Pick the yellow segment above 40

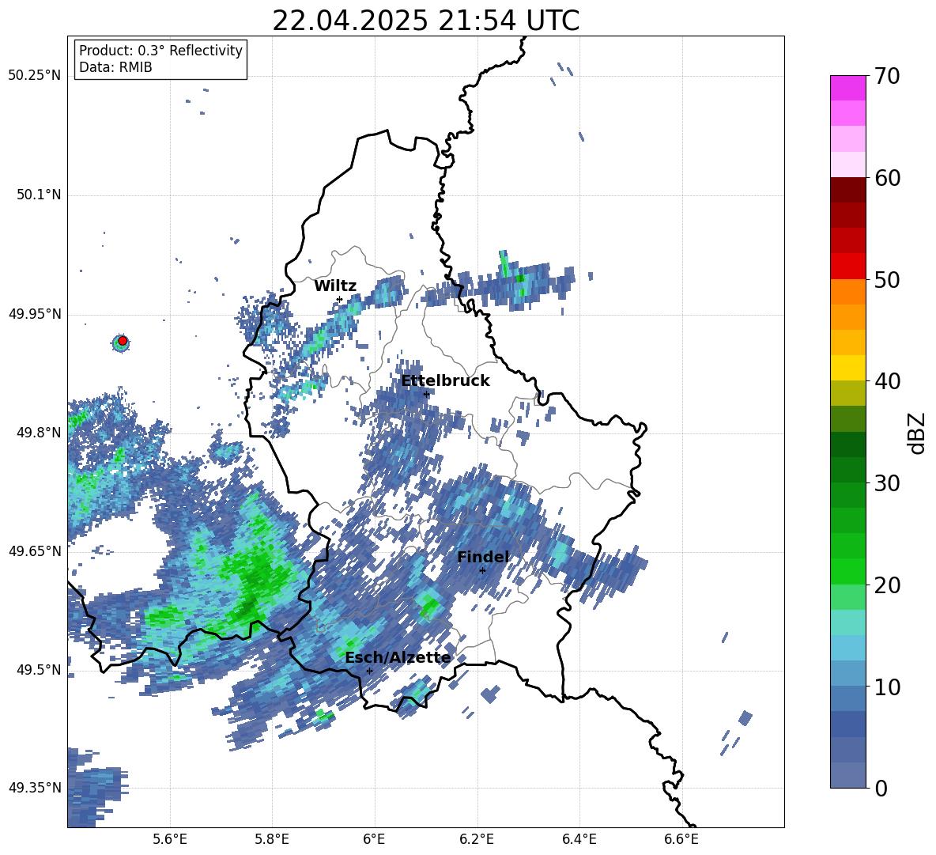tap(847, 369)
